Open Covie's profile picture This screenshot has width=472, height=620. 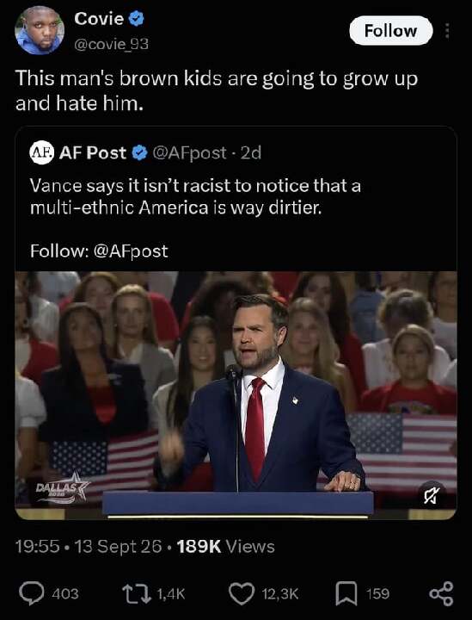40,30
